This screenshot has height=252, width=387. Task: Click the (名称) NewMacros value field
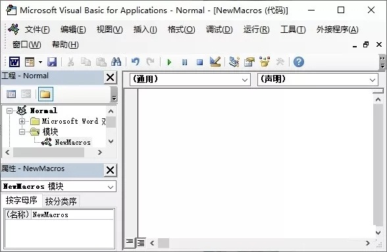pos(73,214)
